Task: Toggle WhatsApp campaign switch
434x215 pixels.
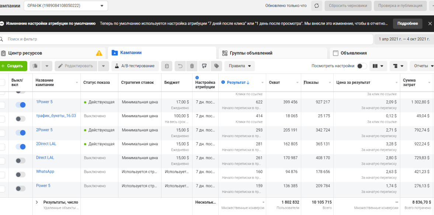Action: click(21, 175)
